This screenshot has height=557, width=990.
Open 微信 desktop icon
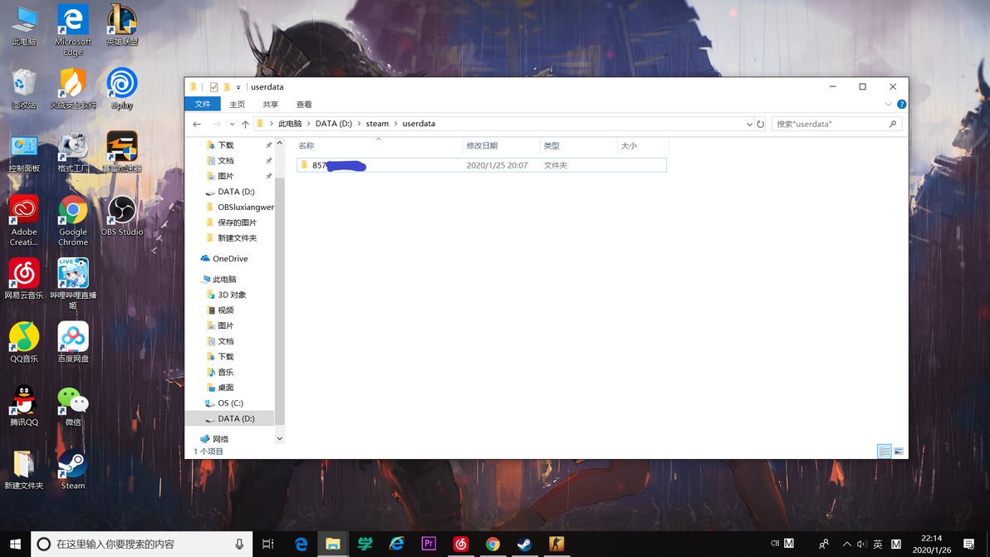point(72,406)
